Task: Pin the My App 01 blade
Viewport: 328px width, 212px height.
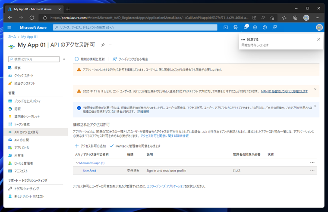Action: pos(103,45)
